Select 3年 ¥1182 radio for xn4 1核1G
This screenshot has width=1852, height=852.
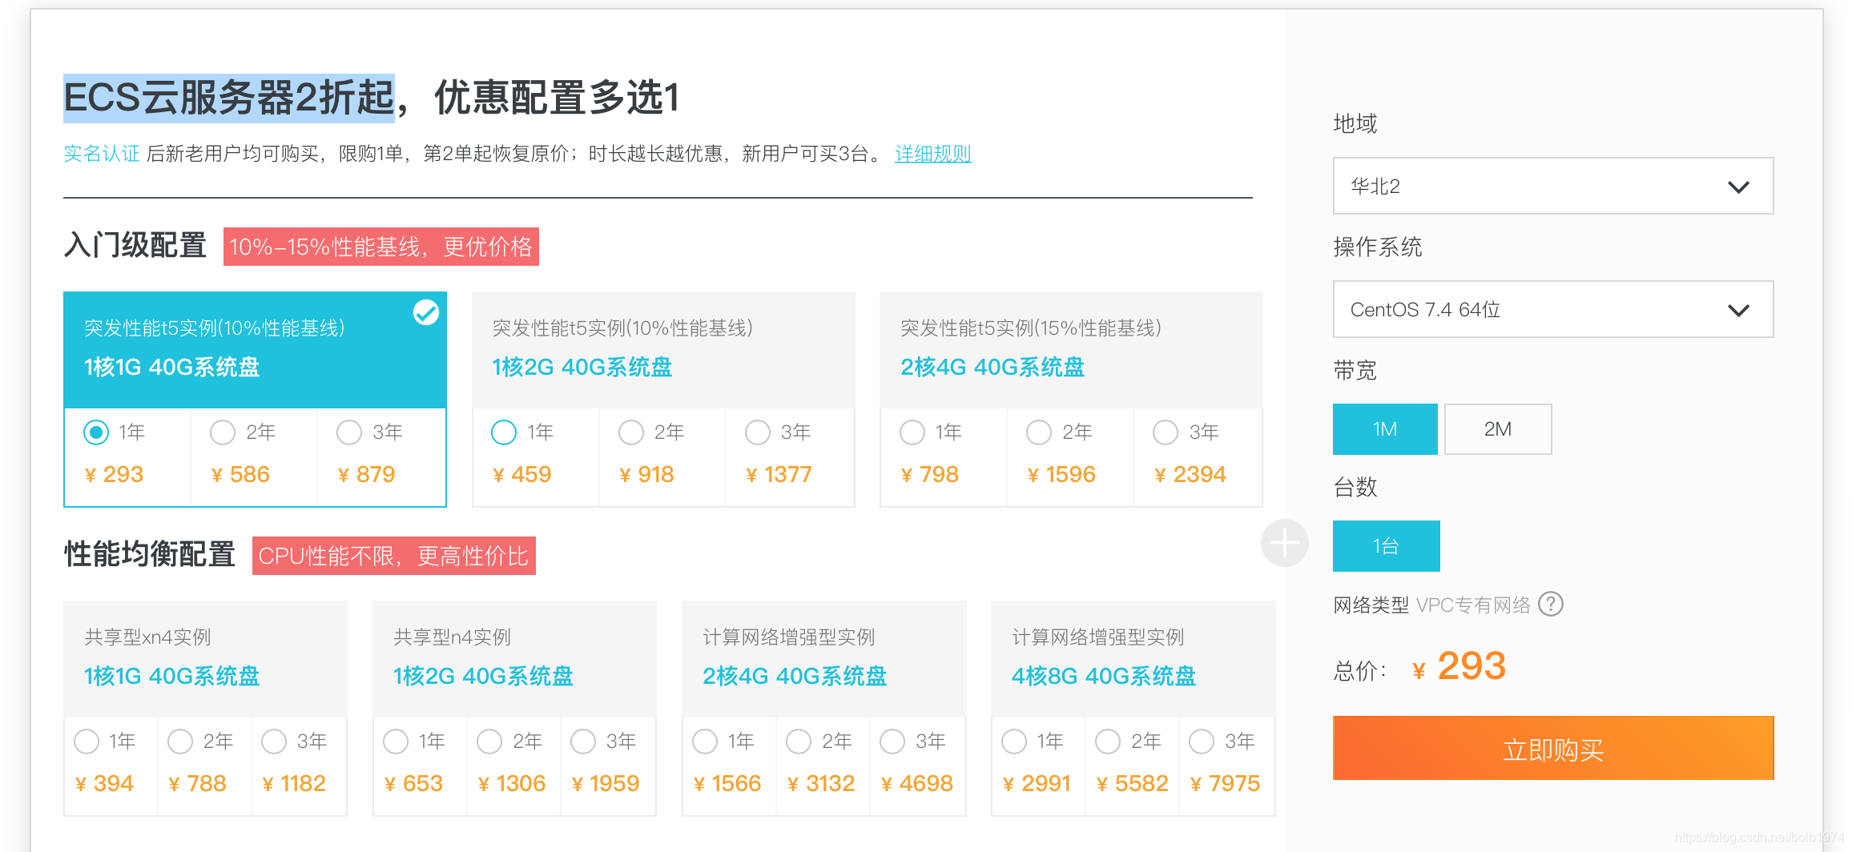tap(274, 741)
